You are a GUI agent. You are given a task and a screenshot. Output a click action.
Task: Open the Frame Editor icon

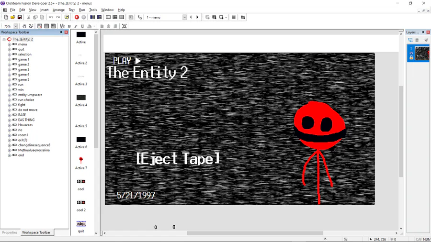point(108,17)
